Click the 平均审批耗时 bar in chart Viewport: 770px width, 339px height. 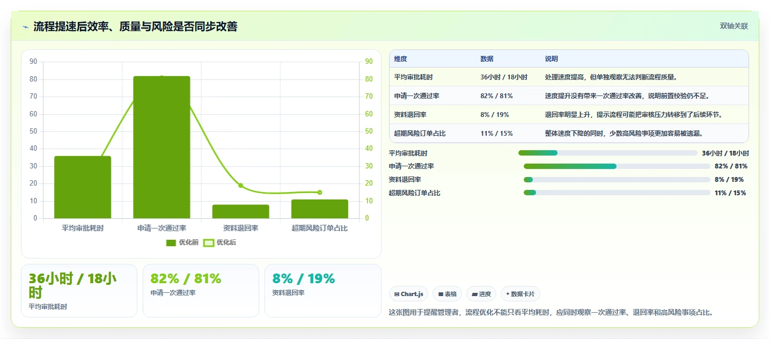click(83, 187)
